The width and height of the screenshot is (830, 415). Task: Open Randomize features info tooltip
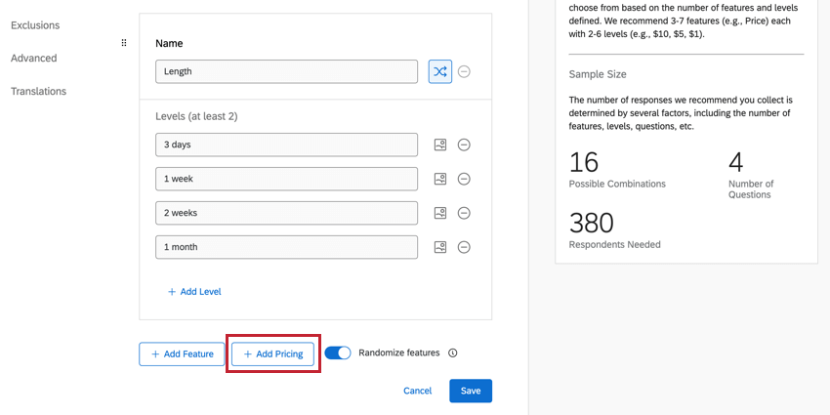point(453,353)
